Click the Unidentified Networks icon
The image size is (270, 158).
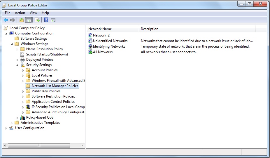click(x=90, y=41)
